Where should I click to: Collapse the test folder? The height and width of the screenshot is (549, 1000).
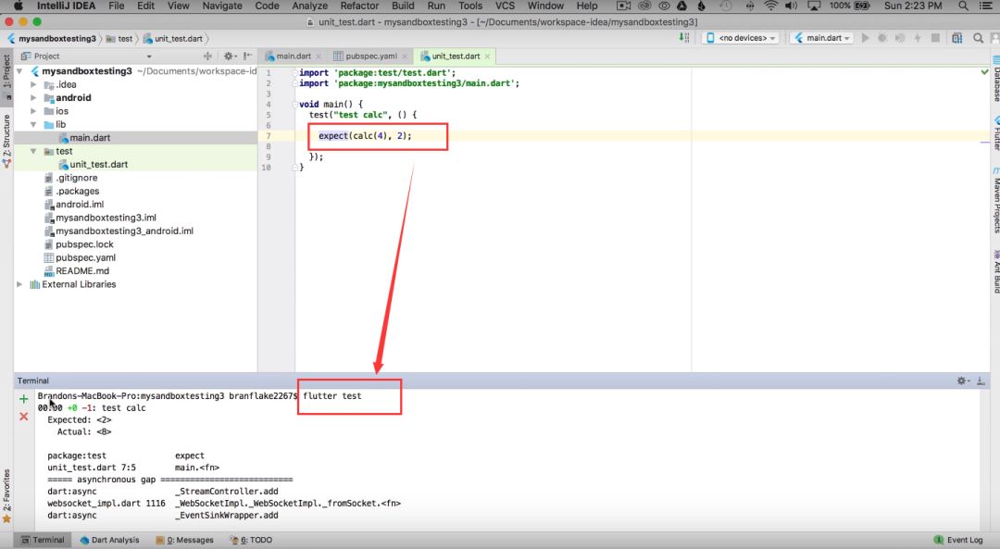(33, 152)
